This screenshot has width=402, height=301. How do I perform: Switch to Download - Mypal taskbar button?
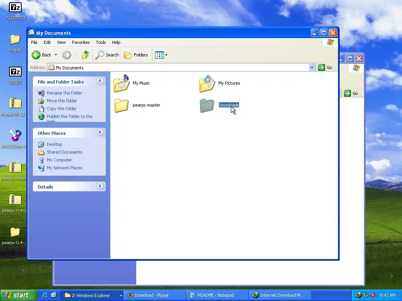(155, 296)
